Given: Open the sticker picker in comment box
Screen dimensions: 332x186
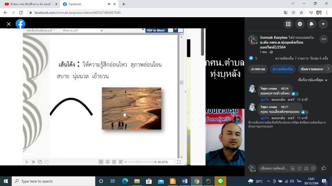Looking at the screenshot, I should [x=313, y=168].
